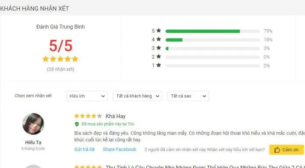Click the Khá Hay review's four-star rating

(88, 116)
